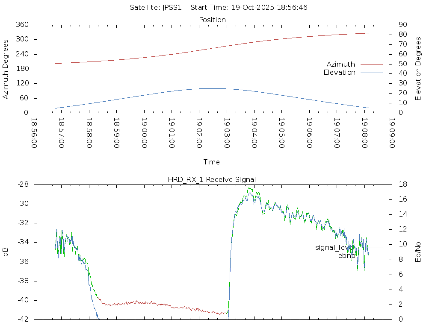The height and width of the screenshot is (328, 438).
Task: Select the 19:03:00 time tick label
Action: click(x=227, y=133)
